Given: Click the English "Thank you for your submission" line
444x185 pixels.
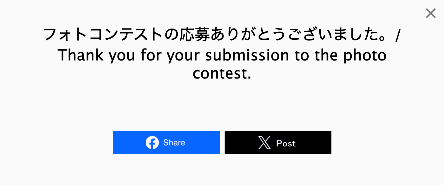Looking at the screenshot, I should (x=222, y=55).
